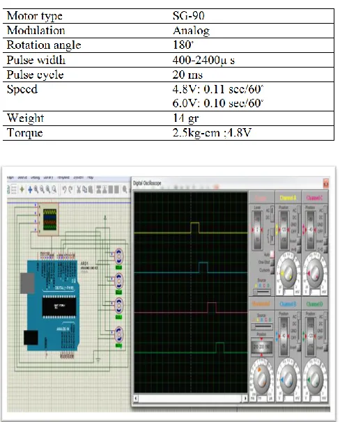
Task: Click the zoom out magnifier icon
Action: 42,189
